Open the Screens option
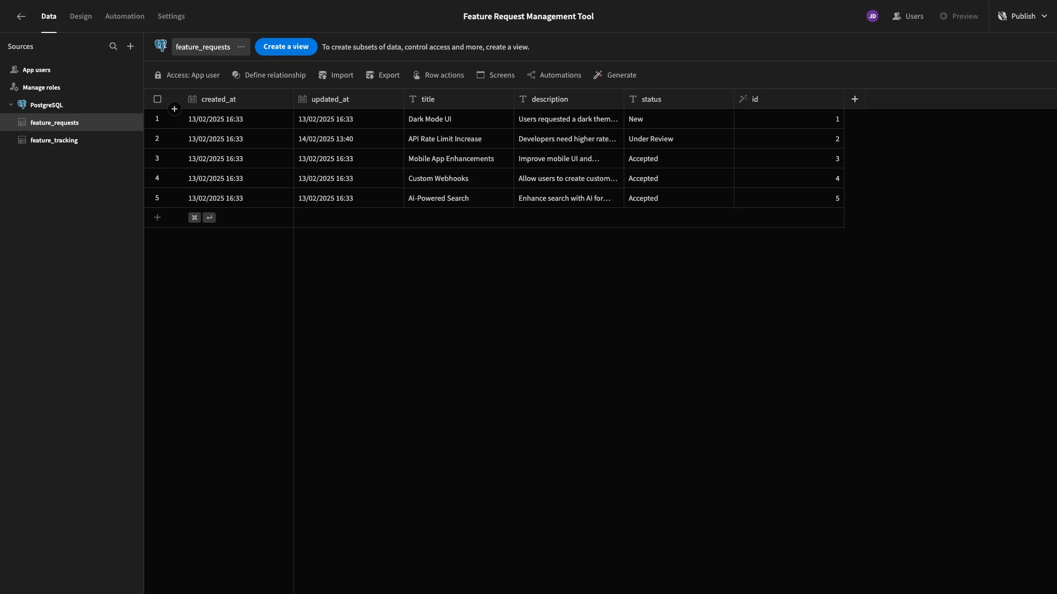This screenshot has width=1057, height=594. pyautogui.click(x=495, y=75)
